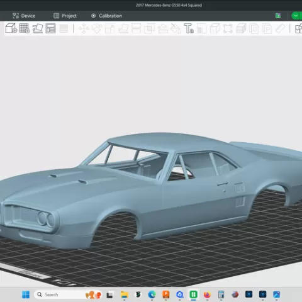Select the Color painting bucket tool
Image resolution: width=302 pixels, height=302 pixels.
[x=176, y=28]
